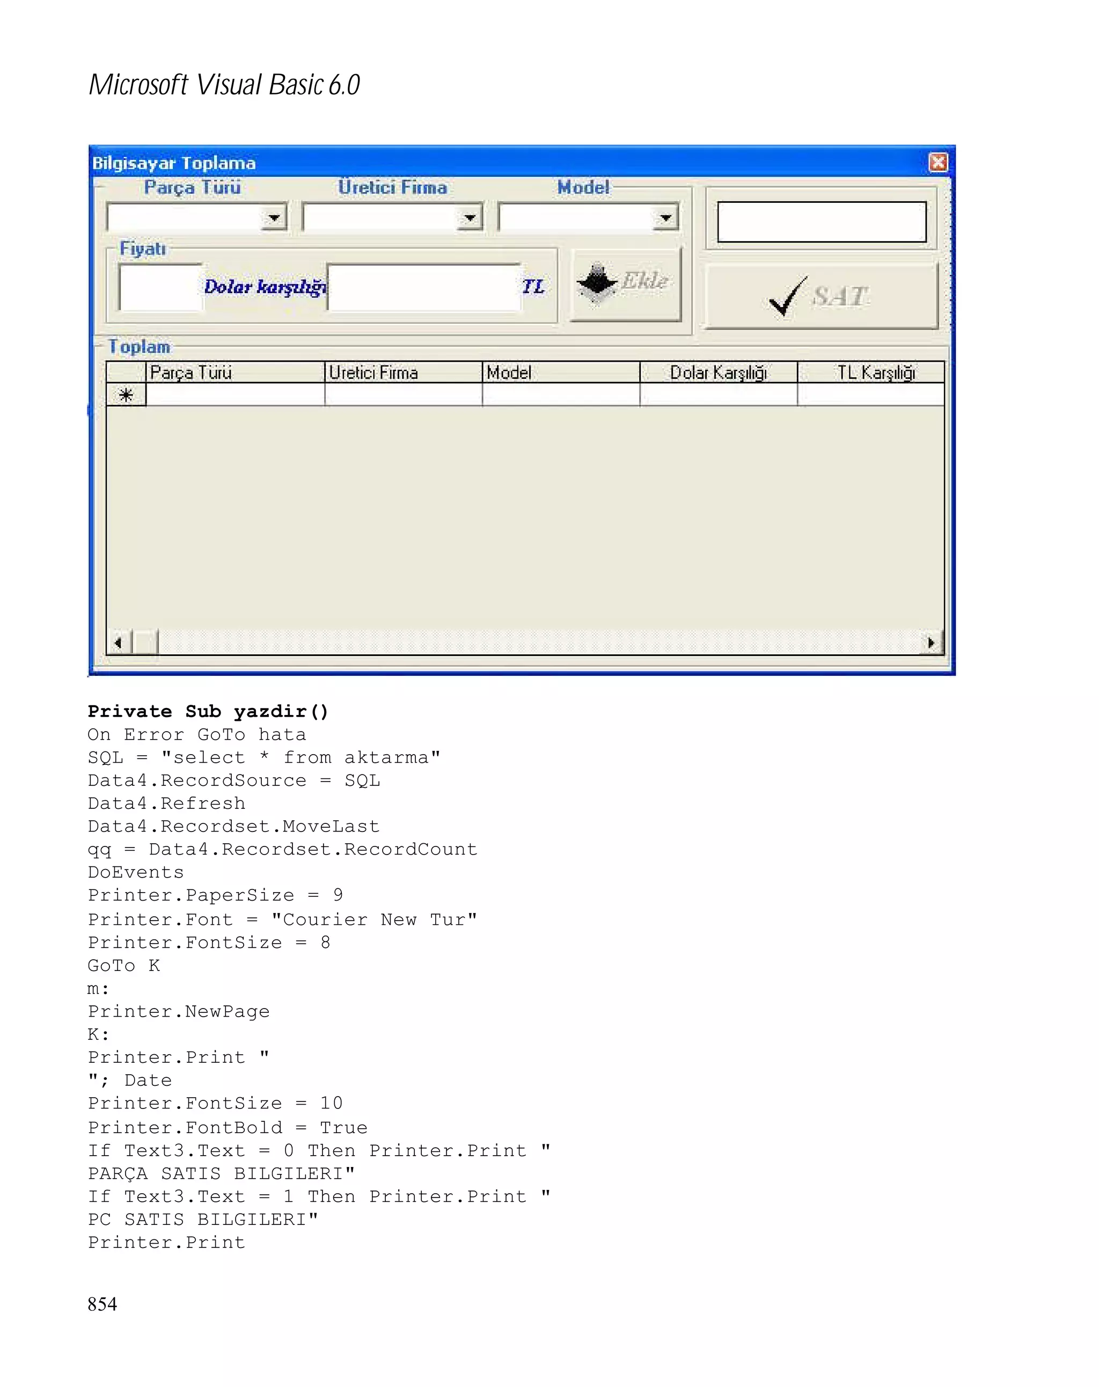Click the Üretici Firma grid column header
This screenshot has height=1387, width=1099.
click(x=403, y=373)
